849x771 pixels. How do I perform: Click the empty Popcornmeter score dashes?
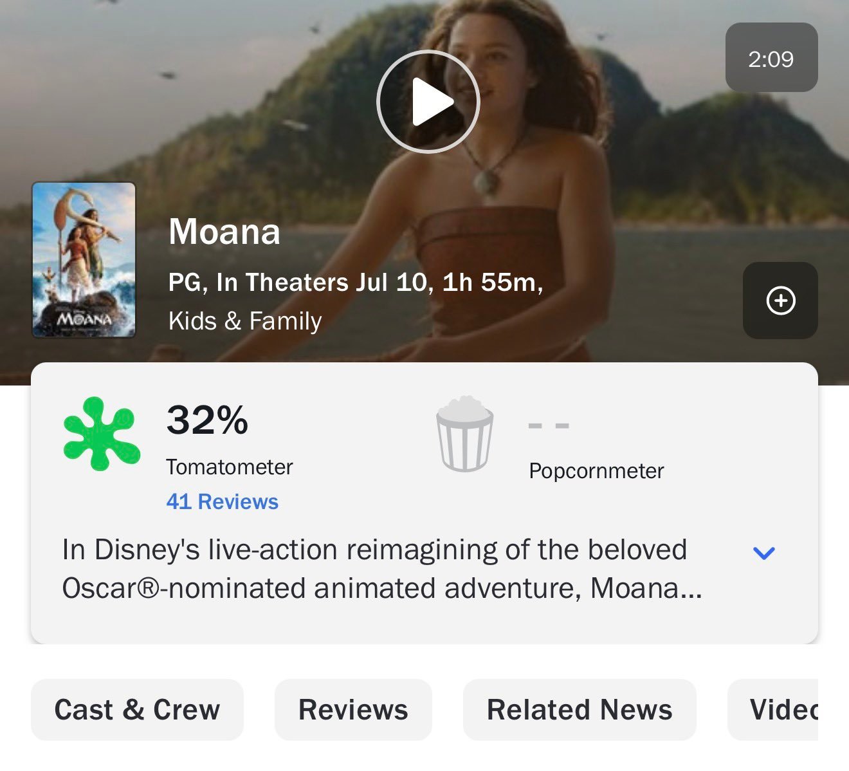[549, 425]
